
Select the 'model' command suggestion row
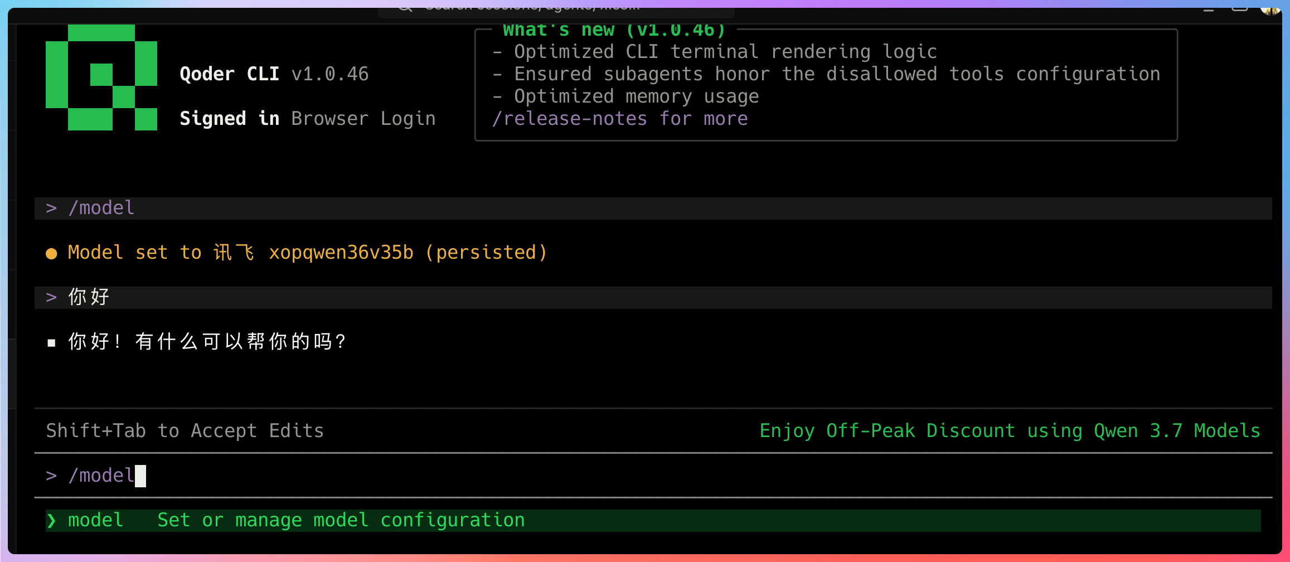coord(653,521)
